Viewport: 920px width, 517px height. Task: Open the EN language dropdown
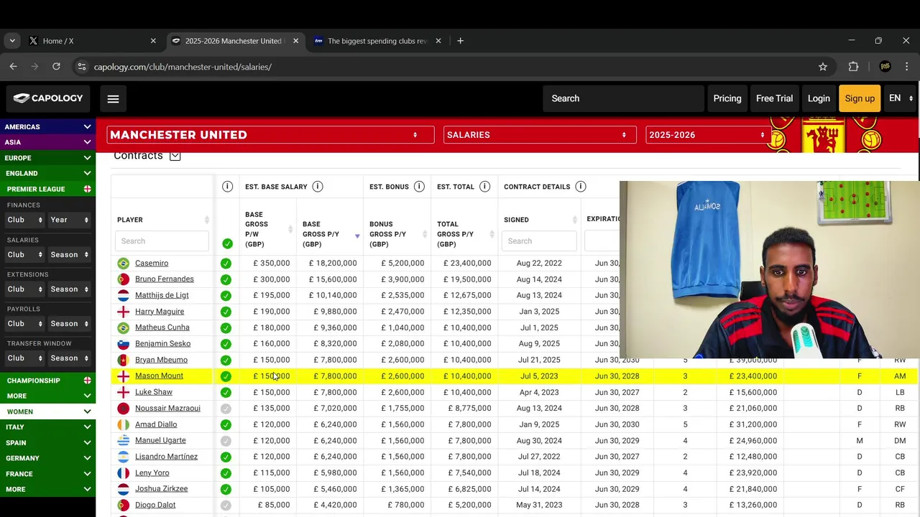(901, 98)
